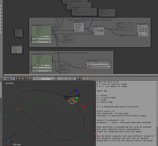158x146 pixels.
Task: Click the 3D cursor in the viewport
Action: click(x=19, y=109)
